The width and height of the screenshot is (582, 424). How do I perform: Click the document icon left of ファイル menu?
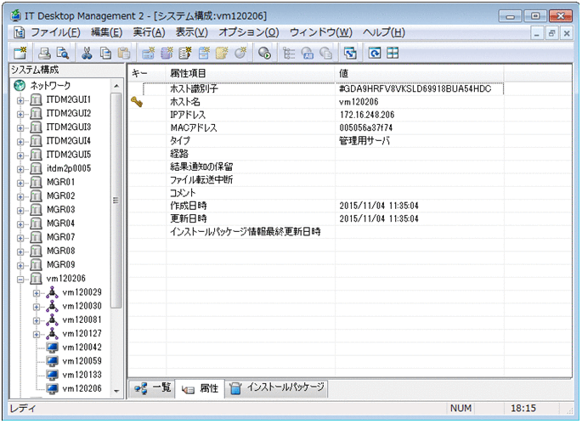pyautogui.click(x=20, y=32)
